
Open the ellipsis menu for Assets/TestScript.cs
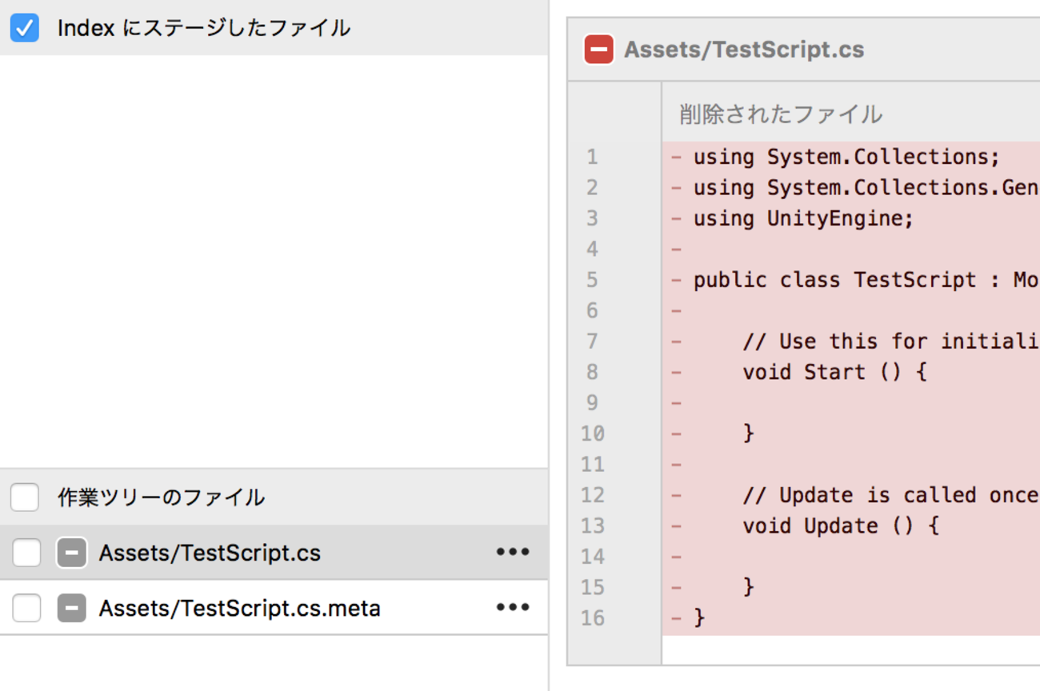tap(513, 552)
